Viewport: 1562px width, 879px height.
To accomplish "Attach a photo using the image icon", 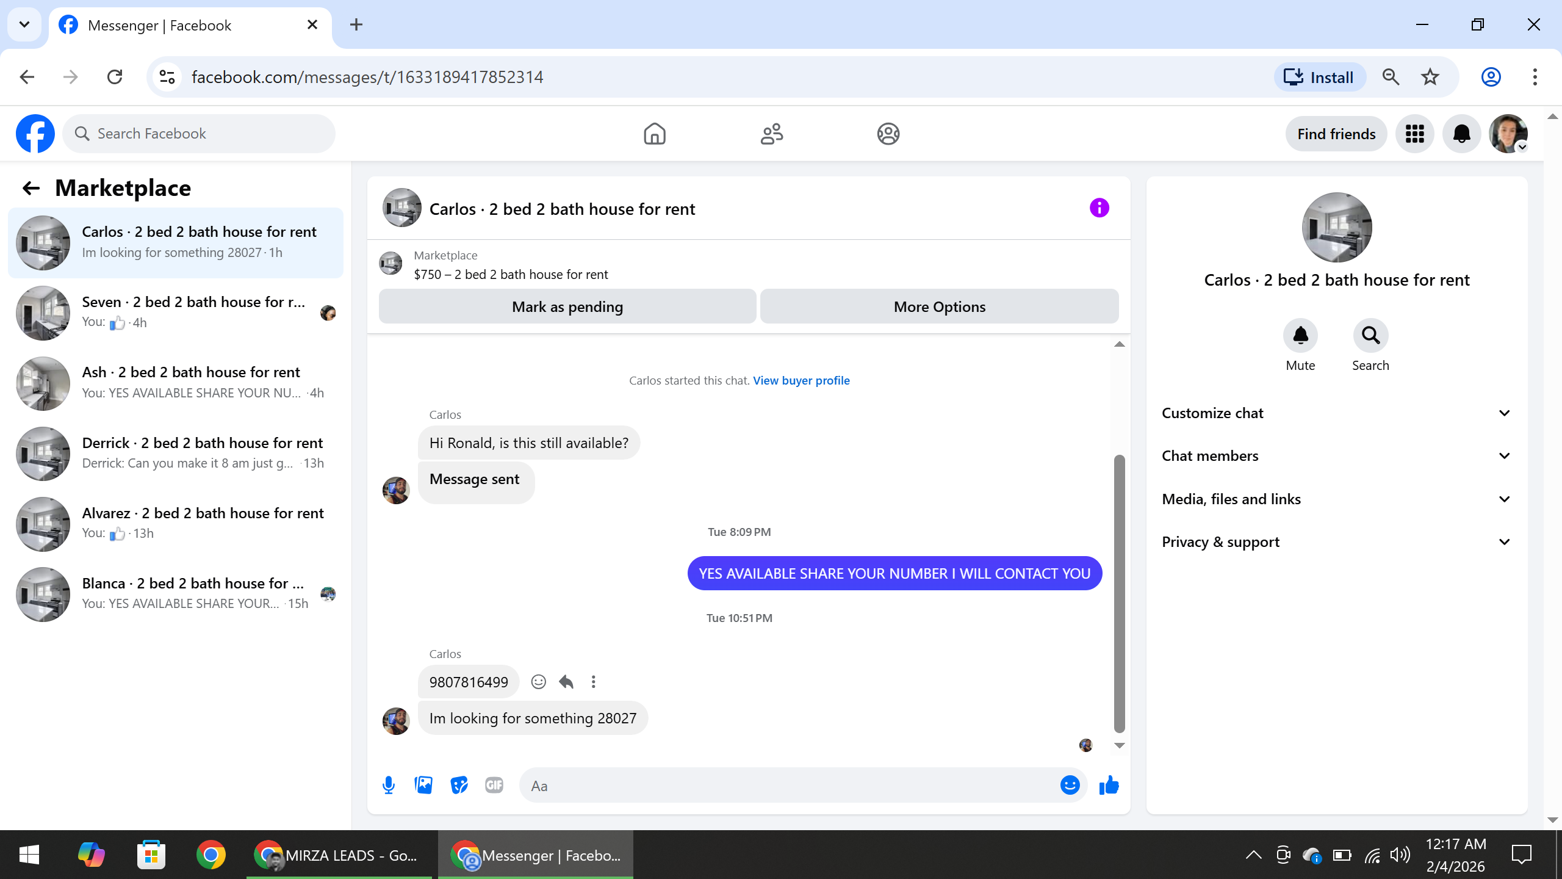I will [x=423, y=785].
